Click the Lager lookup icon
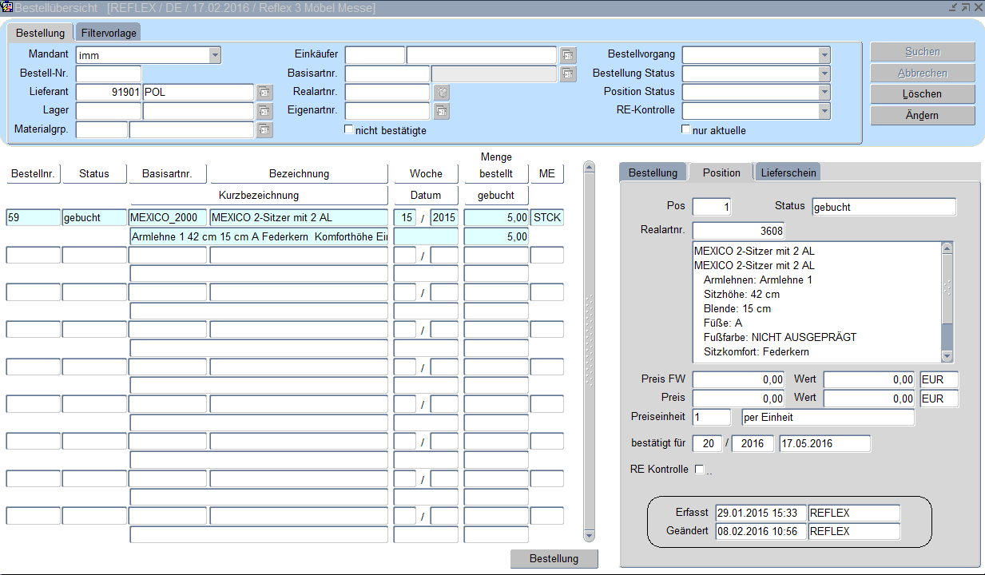 point(264,112)
